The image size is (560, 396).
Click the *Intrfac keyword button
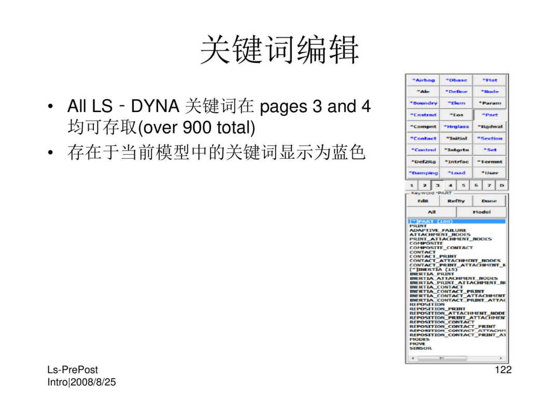pos(456,161)
